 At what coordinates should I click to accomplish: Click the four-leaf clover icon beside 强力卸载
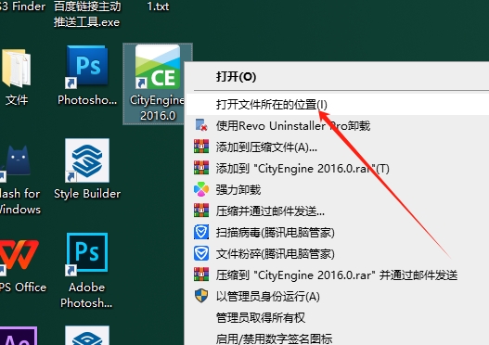(x=201, y=189)
